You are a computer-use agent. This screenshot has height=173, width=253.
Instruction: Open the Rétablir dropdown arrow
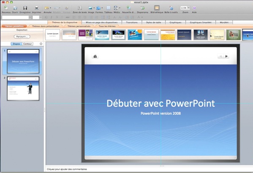[x=60, y=8]
